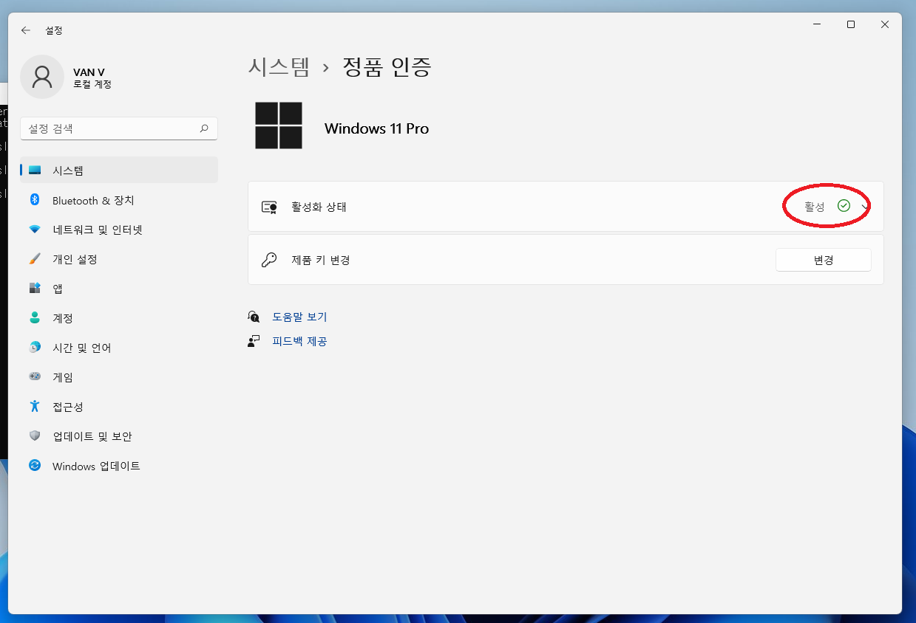916x623 pixels.
Task: Focus the 설정 검색 search field
Action: pyautogui.click(x=119, y=128)
